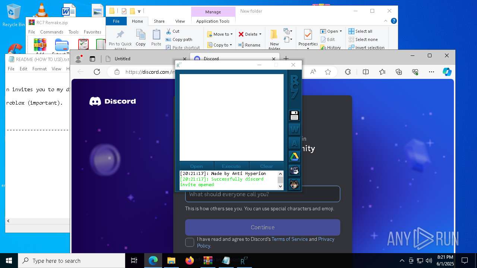Open the View tab in File Explorer
477x268 pixels.
click(x=180, y=21)
